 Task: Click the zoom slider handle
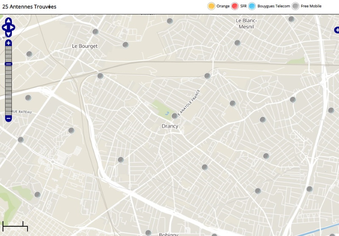coord(8,64)
